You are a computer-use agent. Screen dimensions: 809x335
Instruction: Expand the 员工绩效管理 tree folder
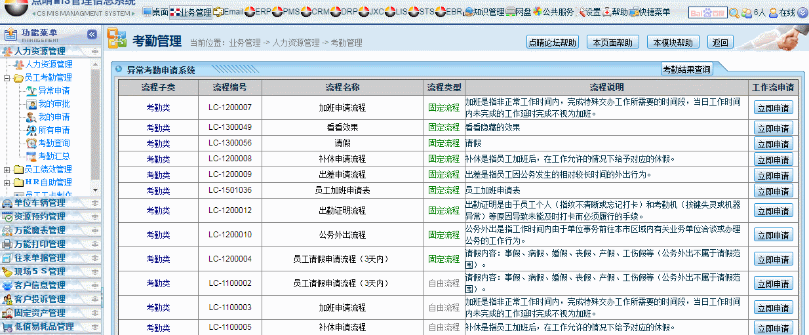[7, 170]
